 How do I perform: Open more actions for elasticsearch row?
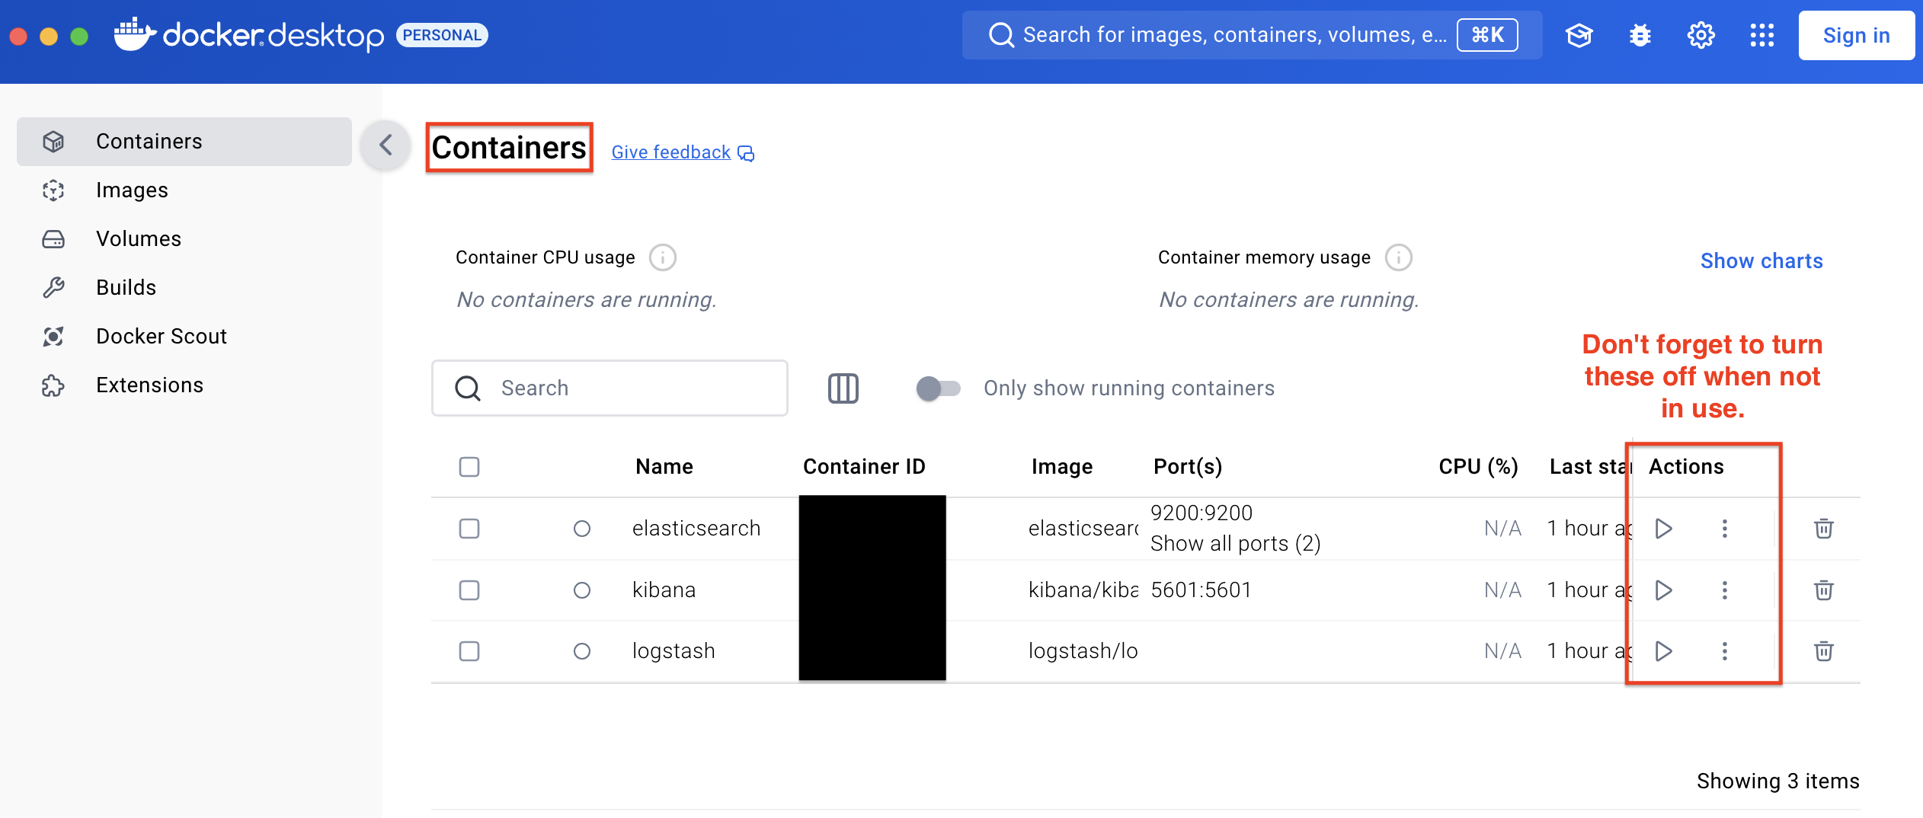(1725, 529)
